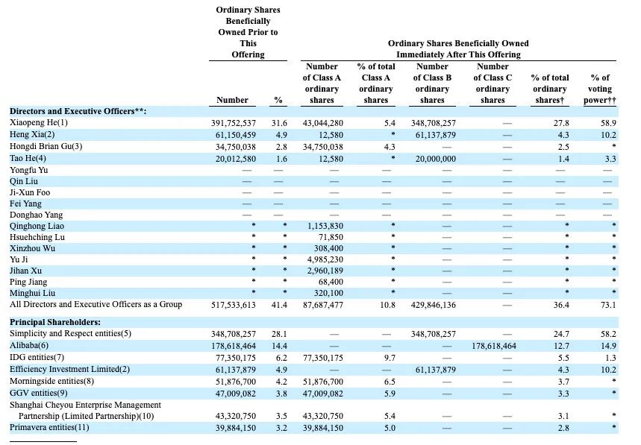Image resolution: width=641 pixels, height=445 pixels.
Task: Click Xiaopeng He(1) row name
Action: (38, 122)
